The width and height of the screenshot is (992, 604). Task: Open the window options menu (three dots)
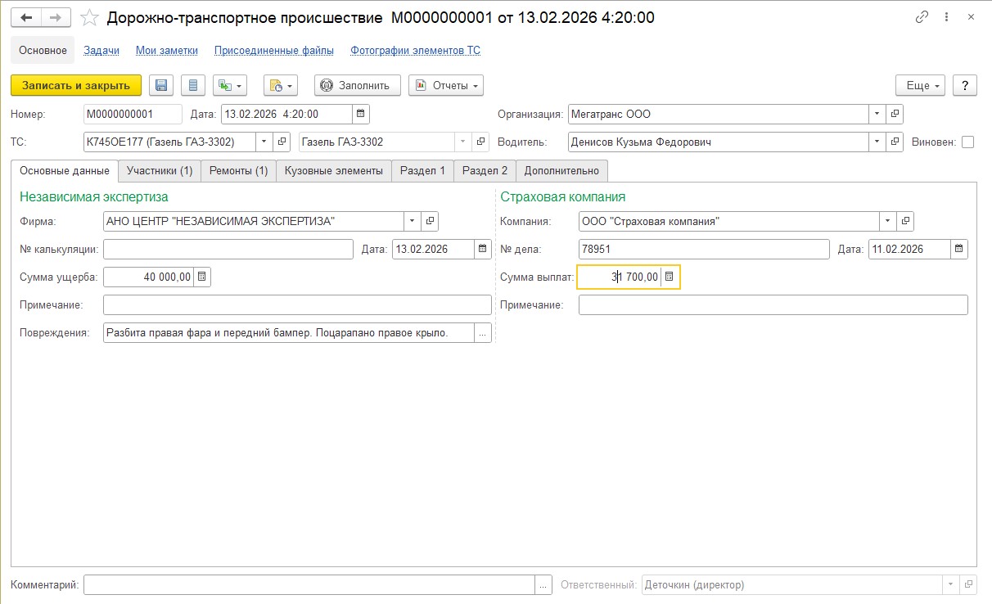click(948, 17)
